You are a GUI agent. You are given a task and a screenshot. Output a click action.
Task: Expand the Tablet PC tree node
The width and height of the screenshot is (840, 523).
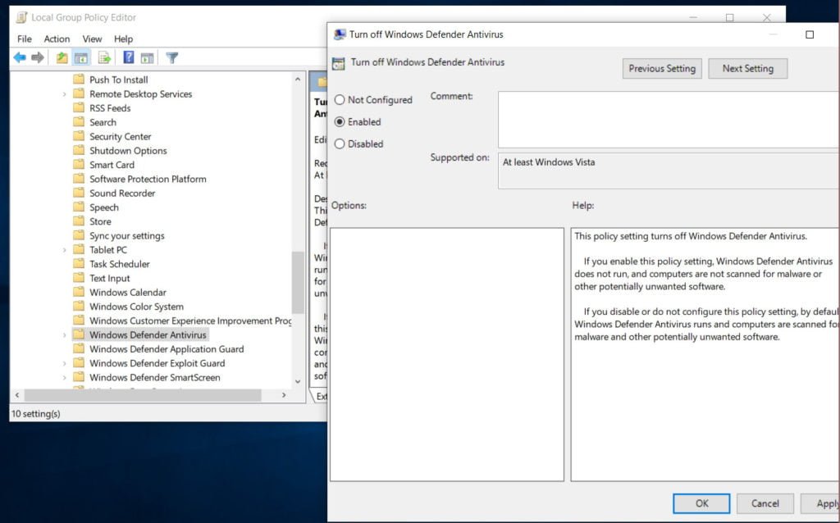click(64, 250)
